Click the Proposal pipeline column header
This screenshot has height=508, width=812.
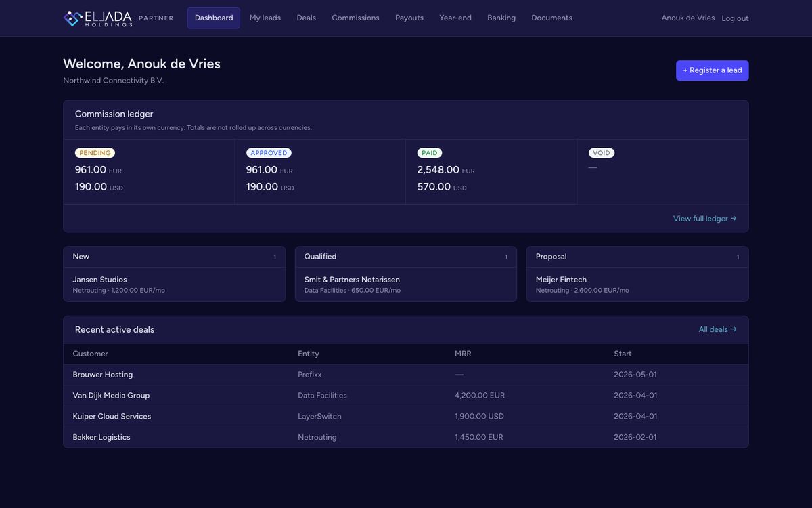[637, 257]
